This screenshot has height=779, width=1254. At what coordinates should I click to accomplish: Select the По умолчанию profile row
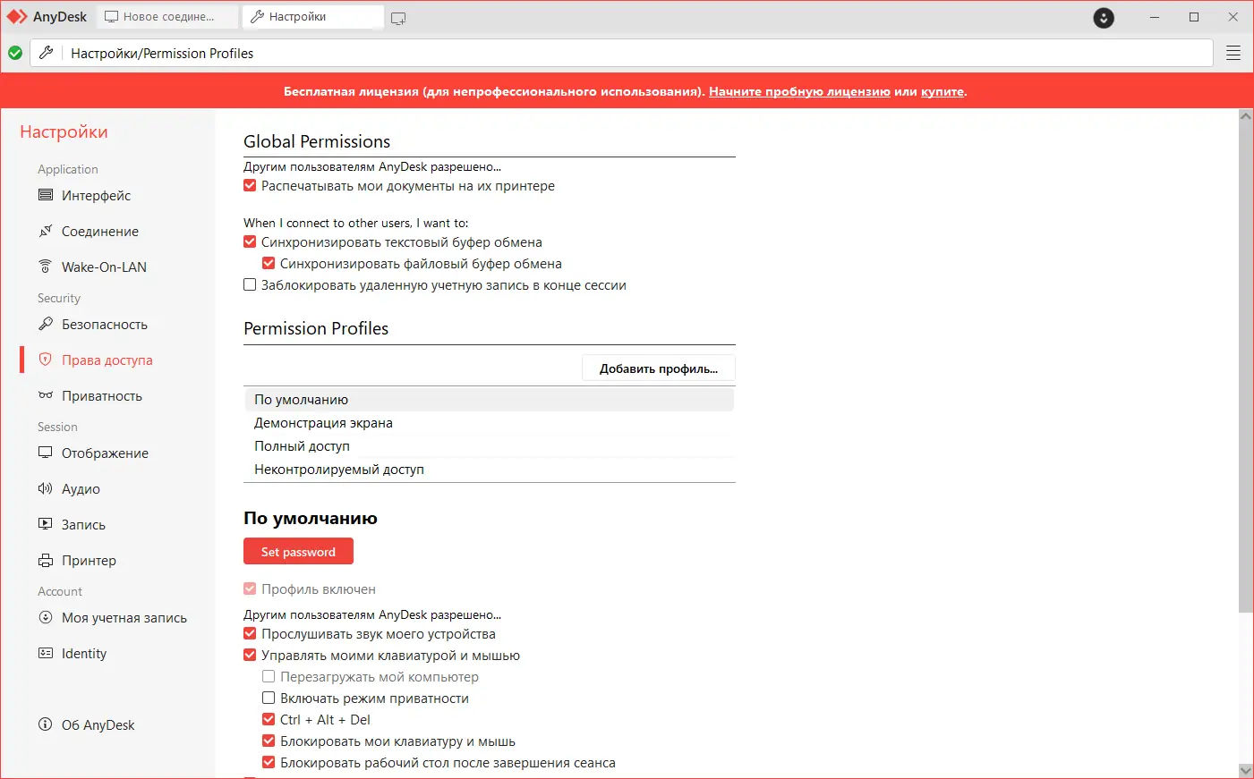point(489,400)
